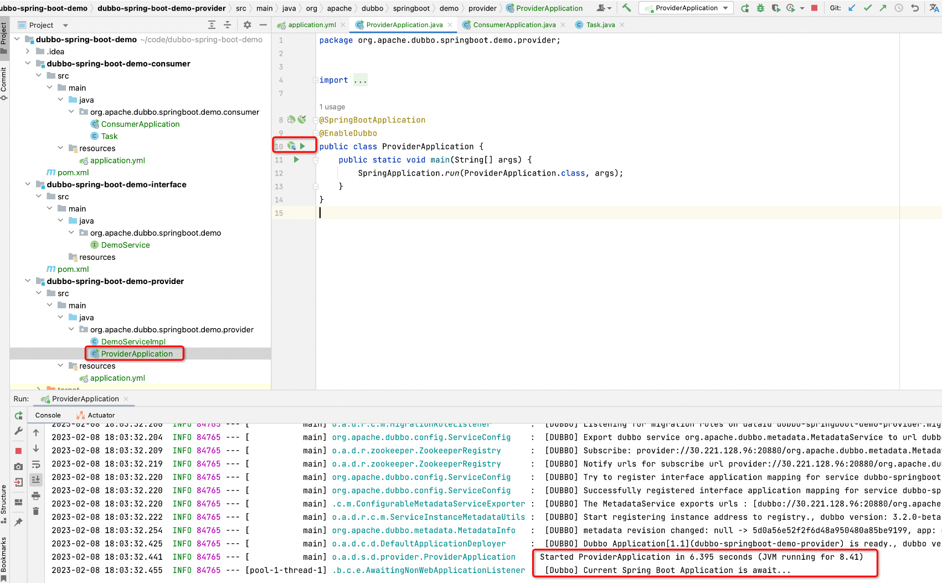Open the ProviderApplication run configuration dropdown
This screenshot has width=942, height=583.
pyautogui.click(x=686, y=8)
